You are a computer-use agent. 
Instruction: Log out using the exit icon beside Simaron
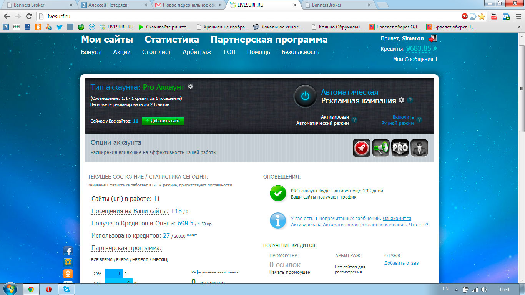pyautogui.click(x=433, y=38)
